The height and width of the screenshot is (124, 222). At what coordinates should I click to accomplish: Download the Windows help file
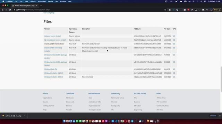pos(51,69)
